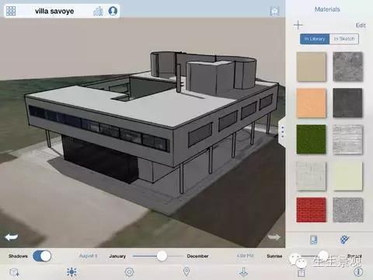Pick the green grass material

click(311, 139)
